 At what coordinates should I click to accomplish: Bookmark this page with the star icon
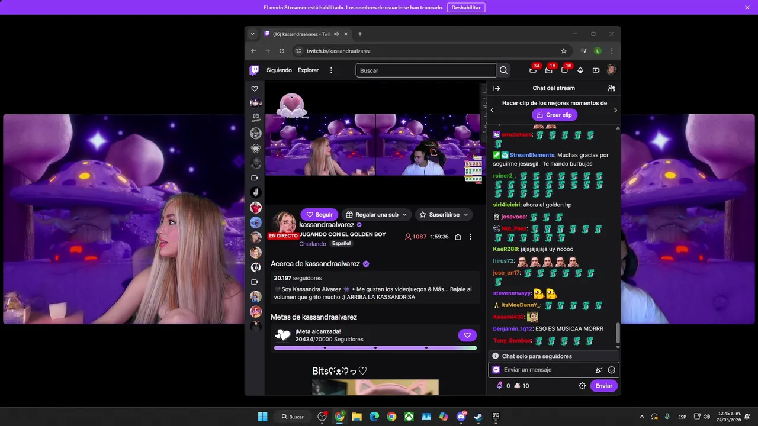tap(564, 51)
